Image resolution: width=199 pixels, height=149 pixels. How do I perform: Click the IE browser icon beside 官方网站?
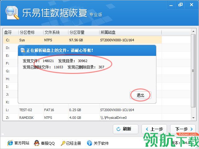tap(10, 143)
